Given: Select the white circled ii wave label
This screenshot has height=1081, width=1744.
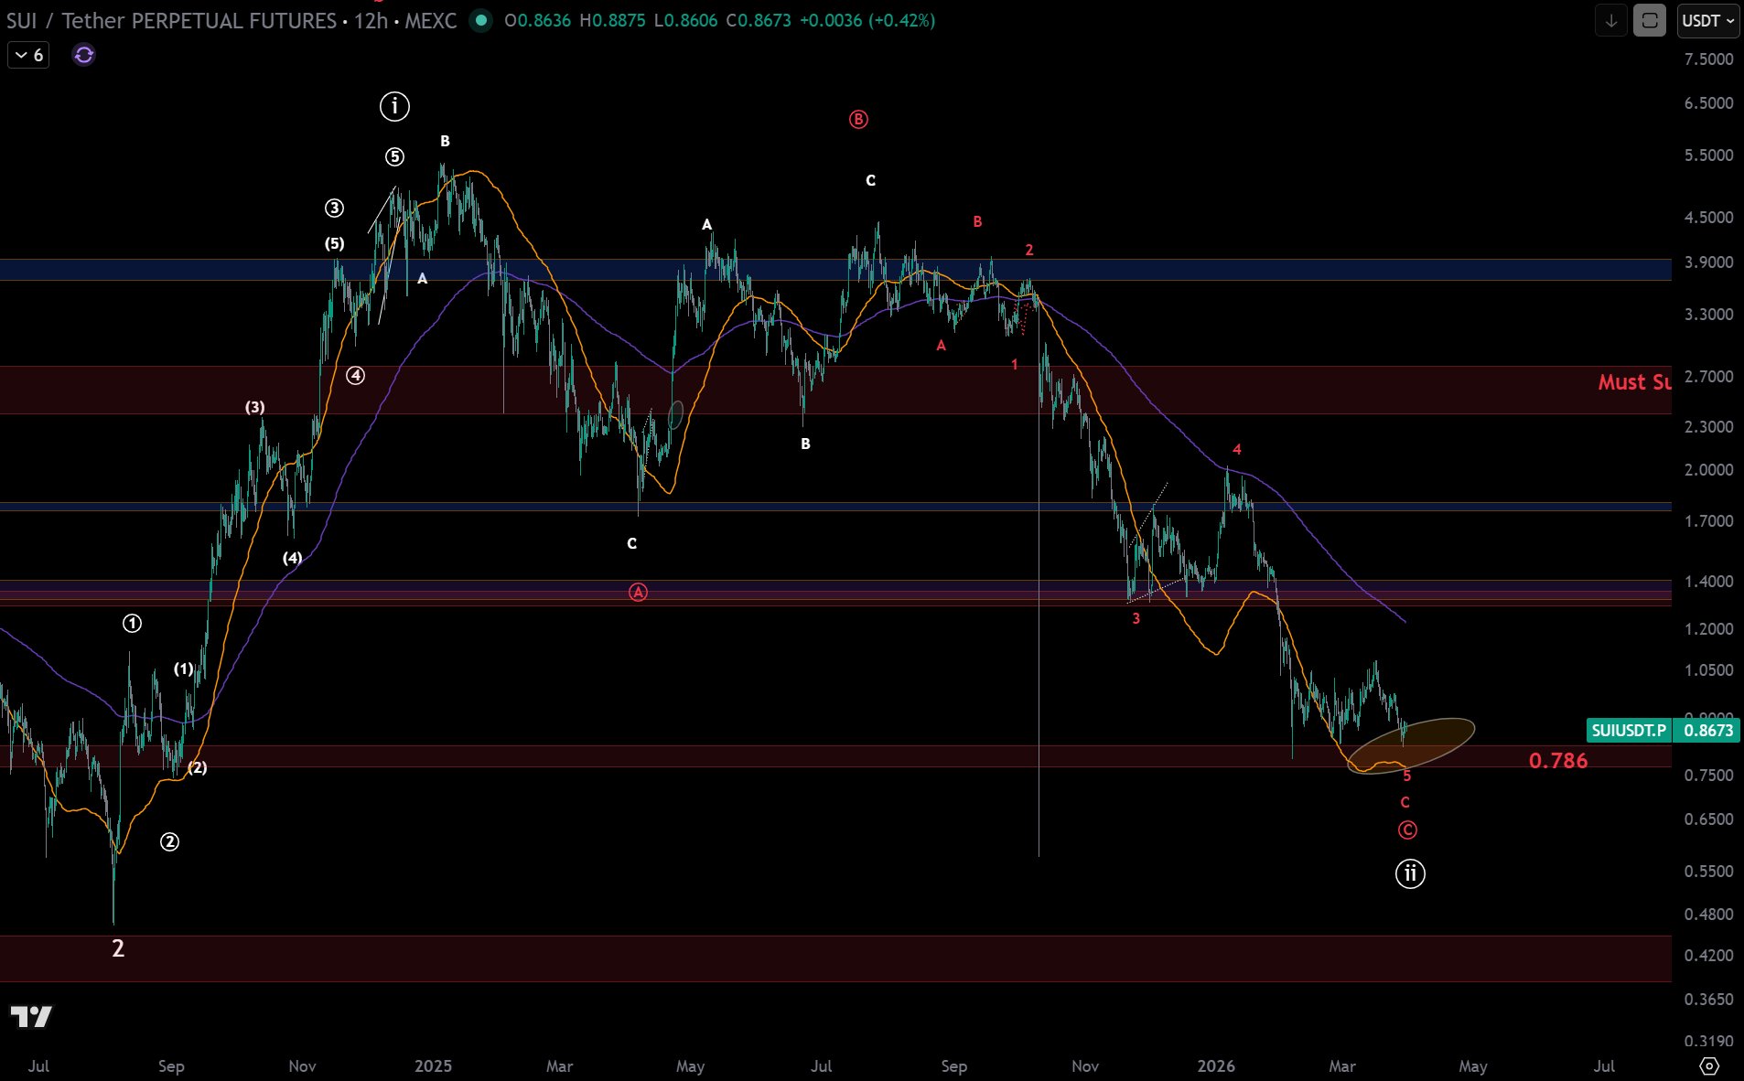Looking at the screenshot, I should tap(1409, 873).
